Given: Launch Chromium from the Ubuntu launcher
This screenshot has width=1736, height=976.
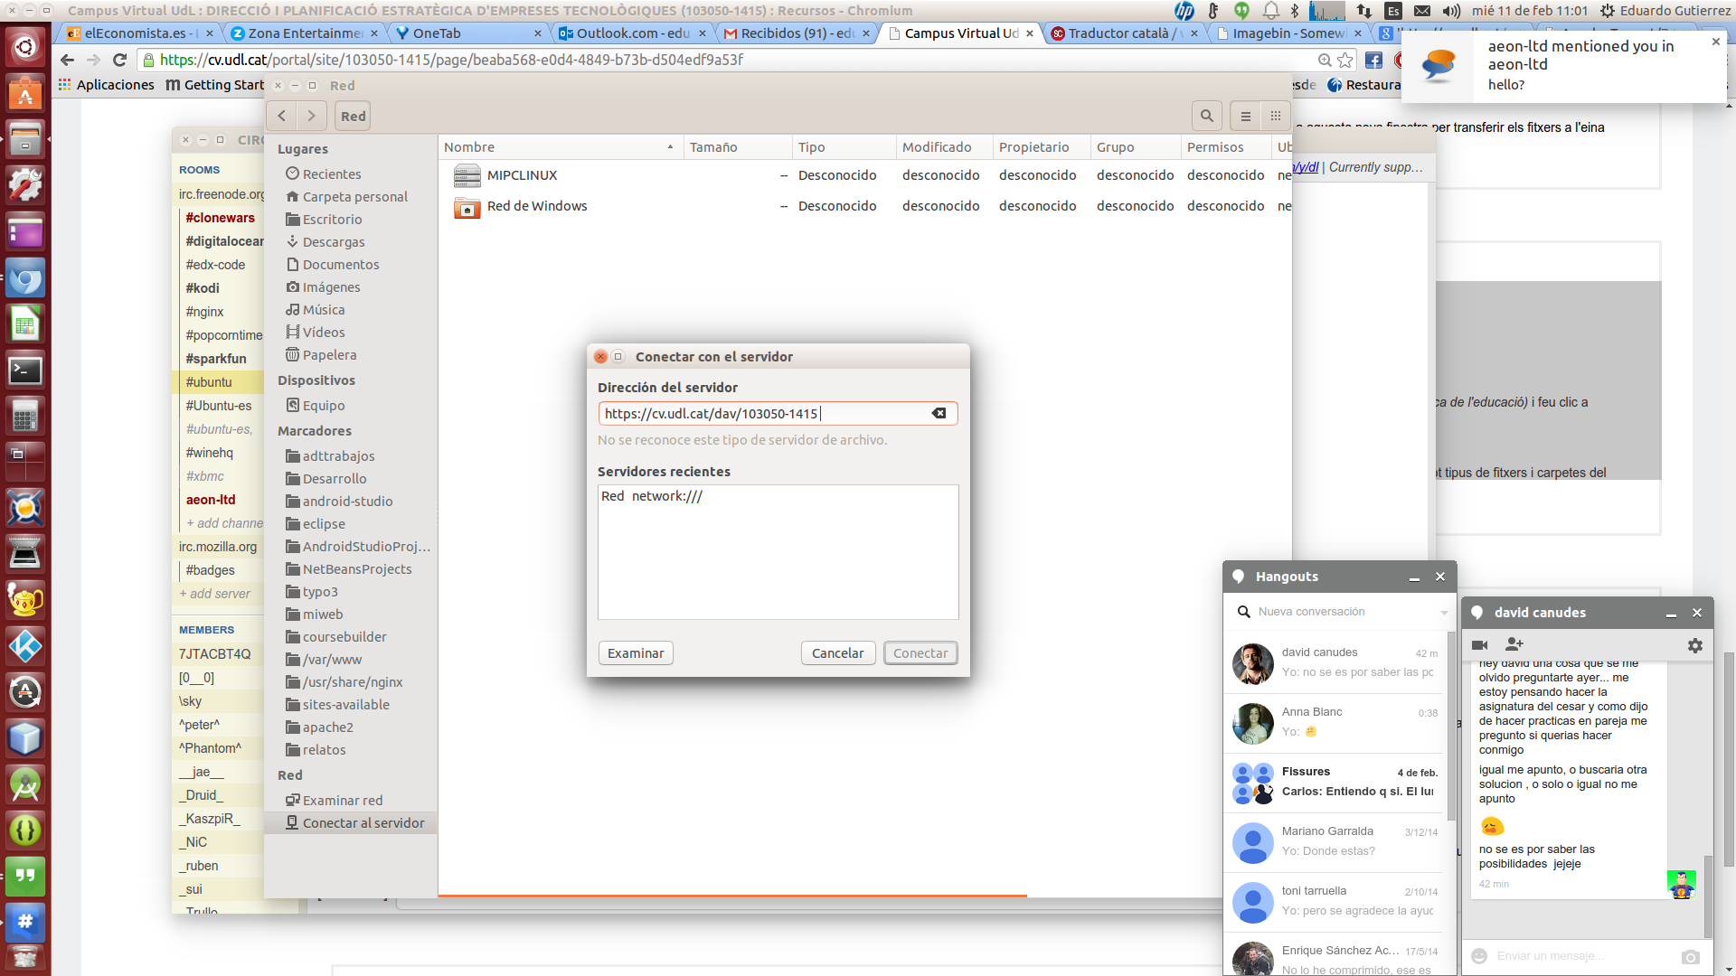Looking at the screenshot, I should [25, 277].
